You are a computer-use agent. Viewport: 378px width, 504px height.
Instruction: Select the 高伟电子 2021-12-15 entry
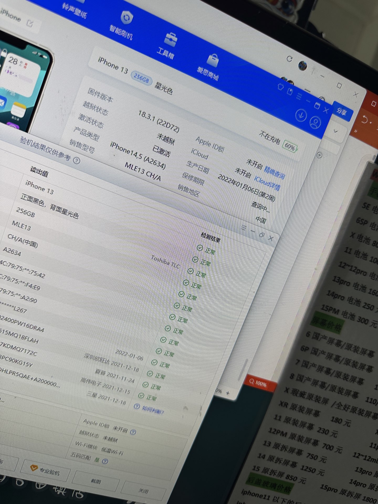tap(105, 386)
